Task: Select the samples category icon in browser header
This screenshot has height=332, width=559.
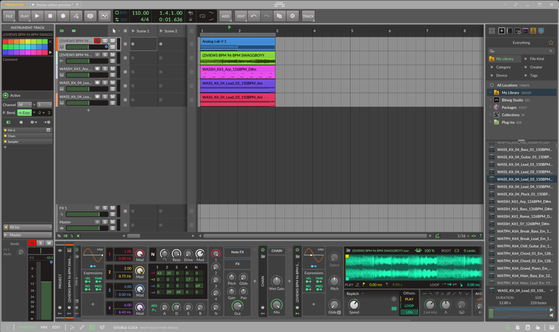Action: click(x=525, y=31)
